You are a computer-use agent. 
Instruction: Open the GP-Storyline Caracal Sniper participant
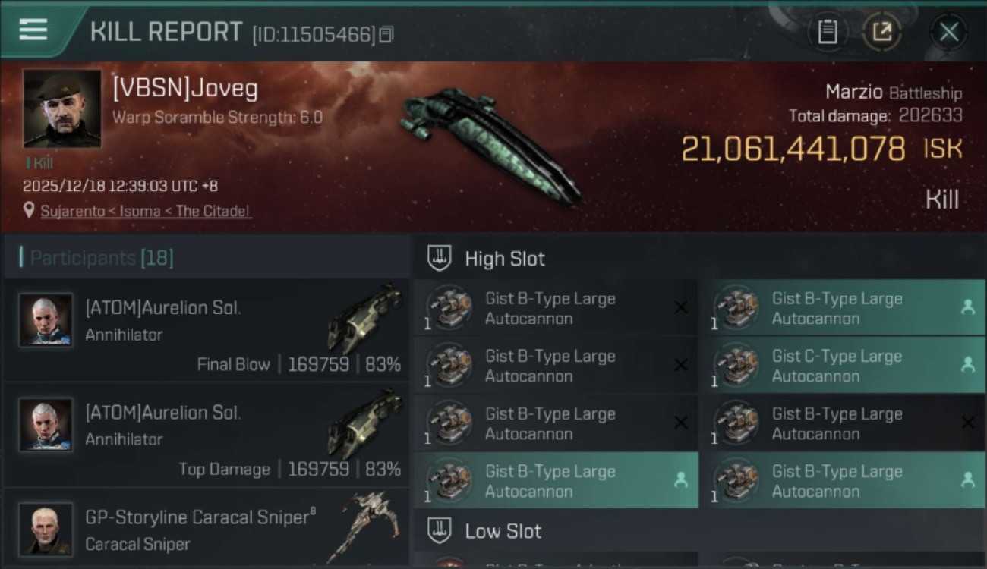[x=207, y=528]
